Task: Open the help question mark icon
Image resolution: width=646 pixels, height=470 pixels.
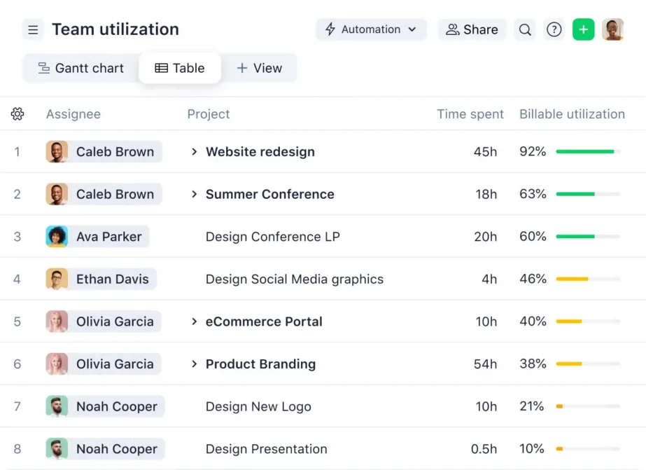Action: tap(554, 29)
